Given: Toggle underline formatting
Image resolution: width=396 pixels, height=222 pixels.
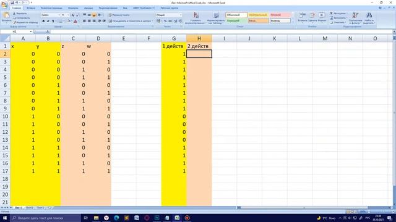Looking at the screenshot, I should (x=53, y=21).
